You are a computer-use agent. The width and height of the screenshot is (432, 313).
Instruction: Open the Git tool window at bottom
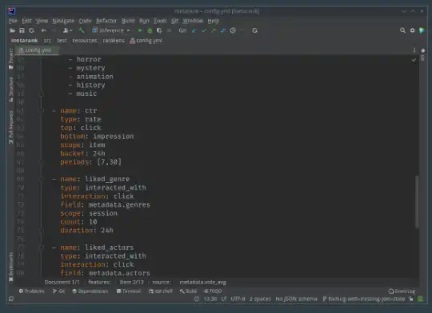pos(58,291)
